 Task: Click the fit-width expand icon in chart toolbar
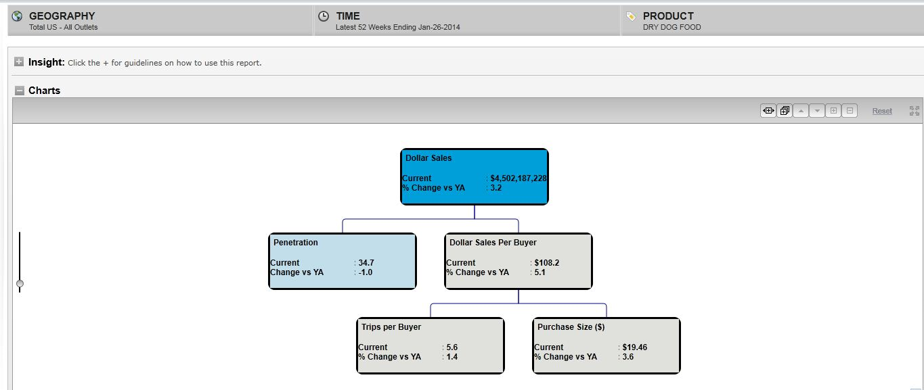768,111
